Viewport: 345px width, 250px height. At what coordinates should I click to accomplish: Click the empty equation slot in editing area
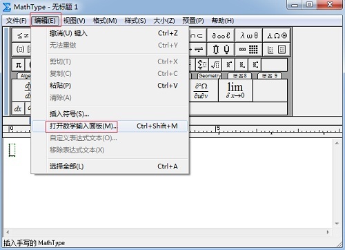pos(12,150)
